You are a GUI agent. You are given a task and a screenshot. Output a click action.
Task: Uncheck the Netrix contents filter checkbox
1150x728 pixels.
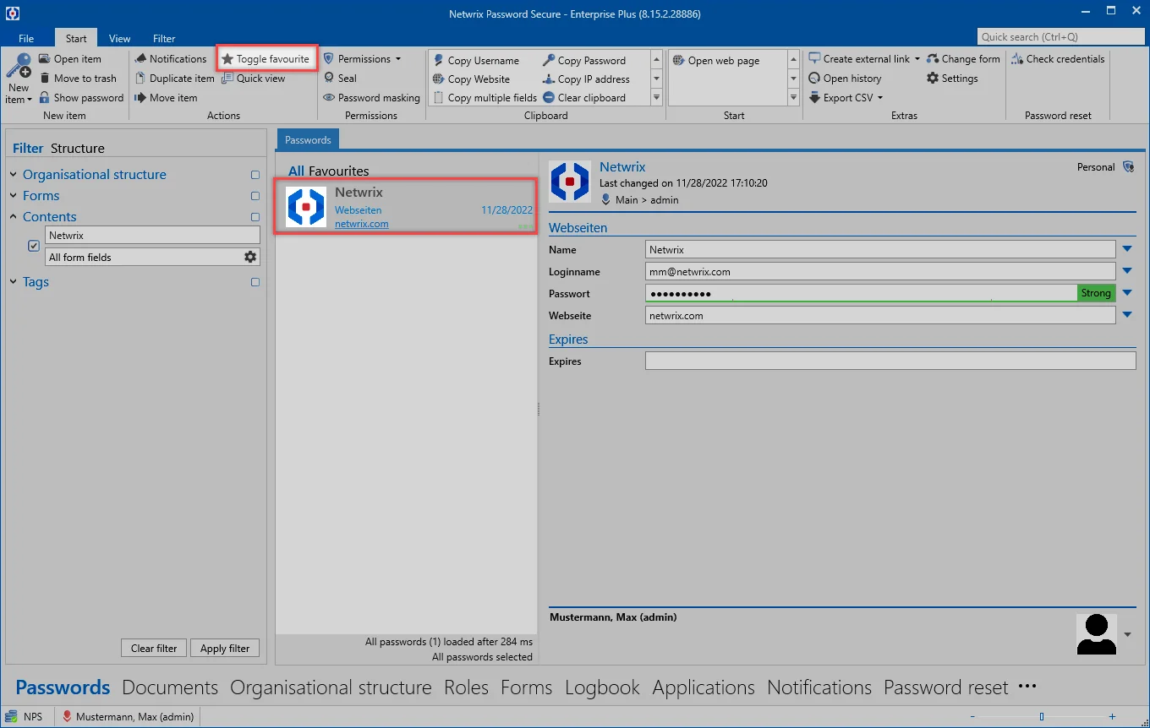[x=34, y=246]
